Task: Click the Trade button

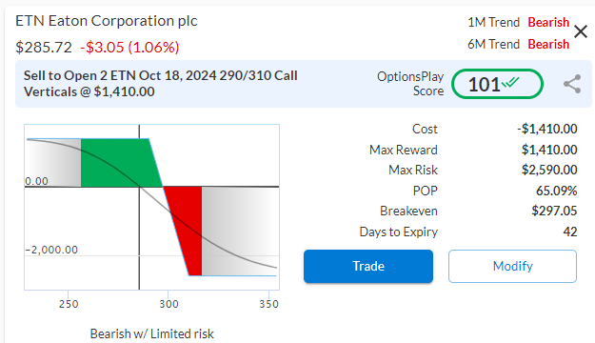Action: [x=368, y=266]
